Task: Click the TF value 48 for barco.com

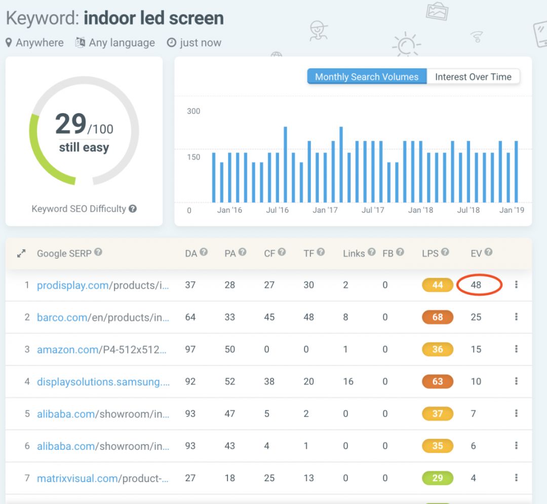Action: (309, 317)
